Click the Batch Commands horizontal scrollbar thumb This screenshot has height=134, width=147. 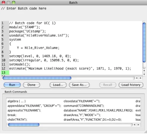tap(24, 125)
